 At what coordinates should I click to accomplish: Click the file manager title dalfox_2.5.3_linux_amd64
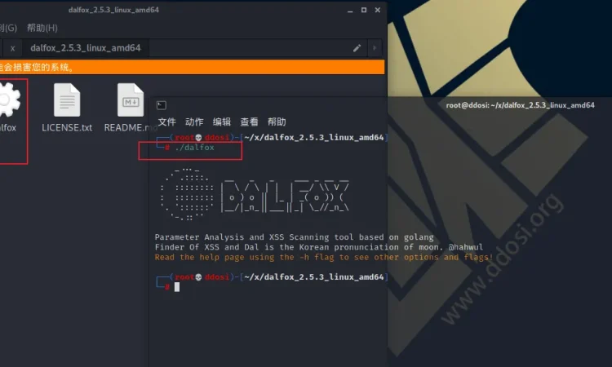point(113,10)
